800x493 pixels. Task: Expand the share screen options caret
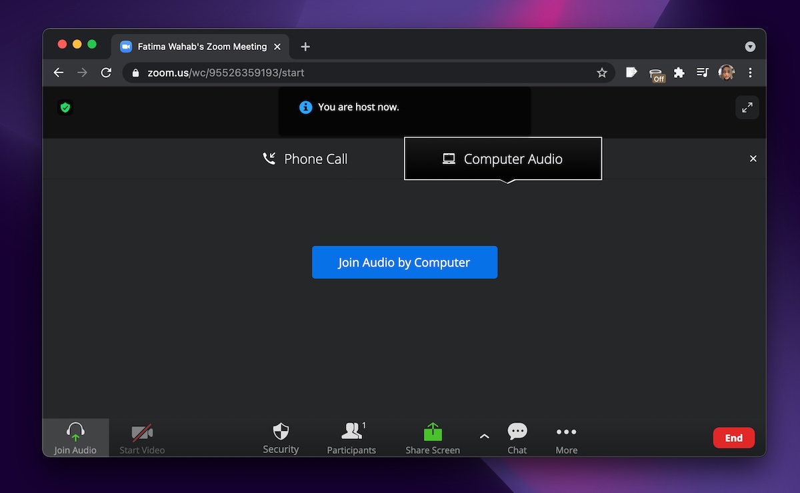(x=485, y=436)
